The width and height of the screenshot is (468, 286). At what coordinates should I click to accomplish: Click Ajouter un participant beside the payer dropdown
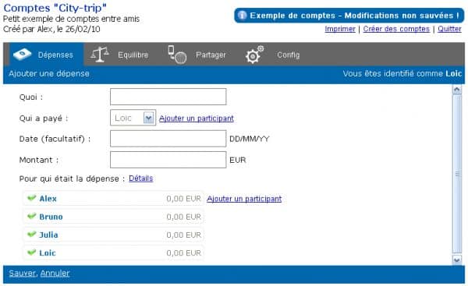197,118
